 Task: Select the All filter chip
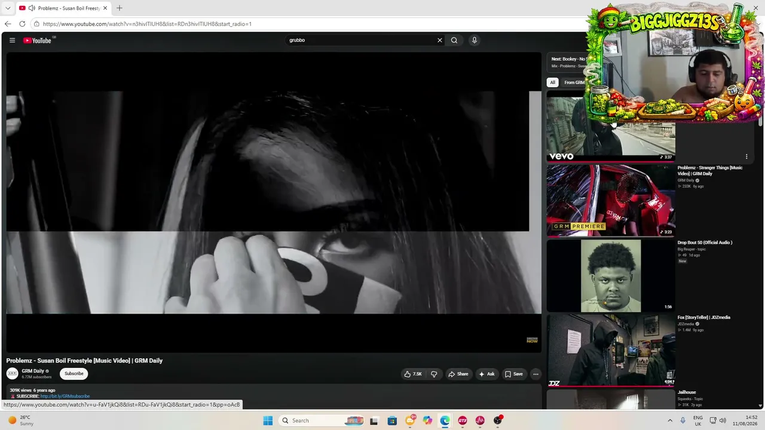553,82
